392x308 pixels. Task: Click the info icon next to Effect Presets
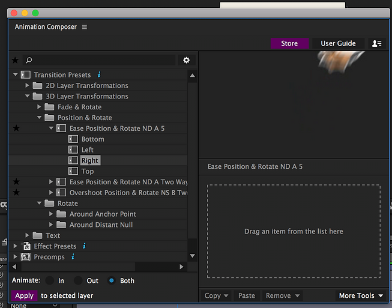click(84, 246)
